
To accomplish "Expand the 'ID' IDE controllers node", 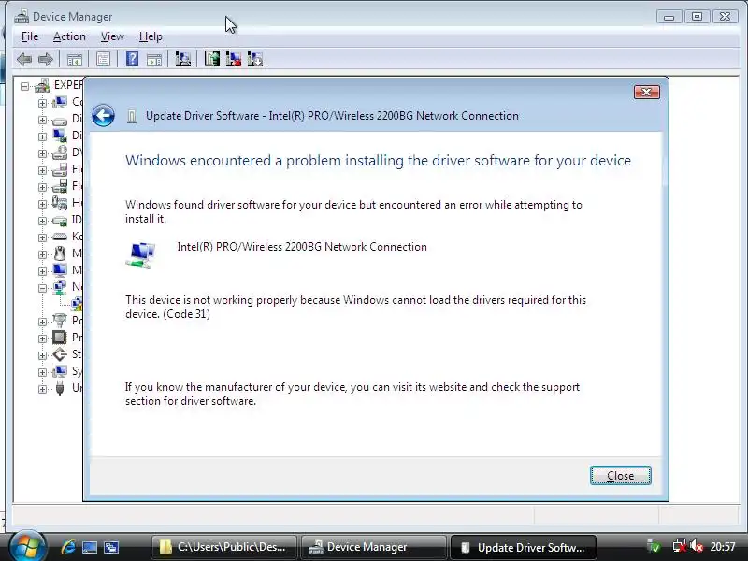I will coord(42,221).
